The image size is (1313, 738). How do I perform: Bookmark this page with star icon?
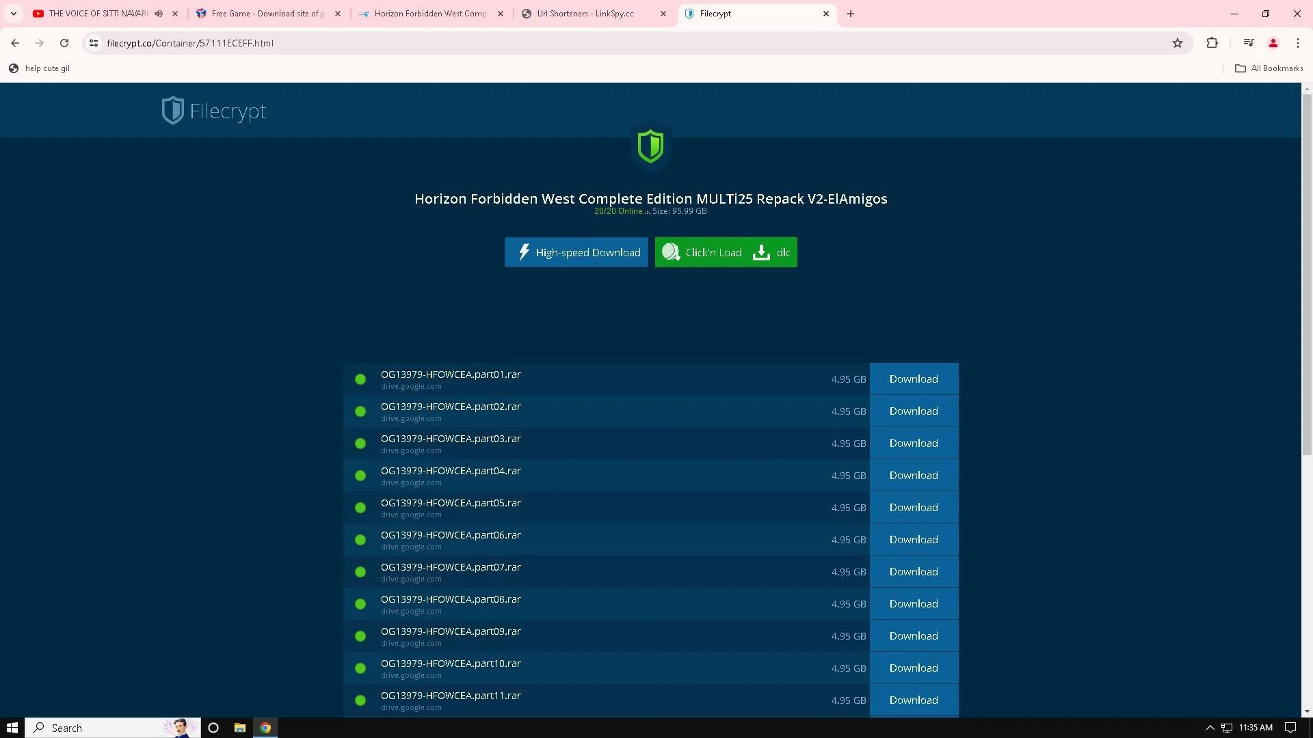tap(1178, 43)
